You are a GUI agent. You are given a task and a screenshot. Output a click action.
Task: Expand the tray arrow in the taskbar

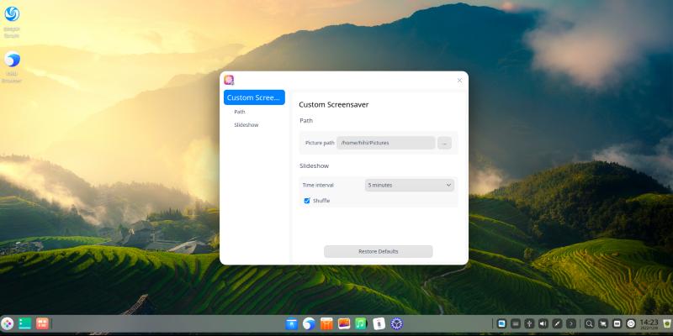570,323
